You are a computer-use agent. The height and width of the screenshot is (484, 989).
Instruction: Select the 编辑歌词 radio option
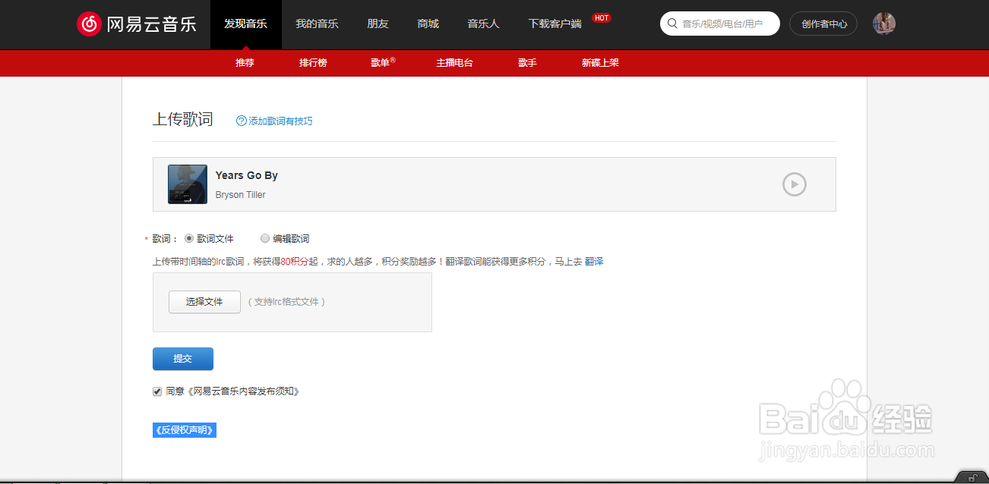265,238
